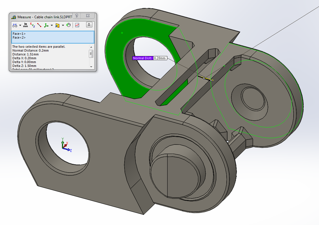Click the Measure dialog help question mark
This screenshot has height=225, width=319.
coord(77,16)
